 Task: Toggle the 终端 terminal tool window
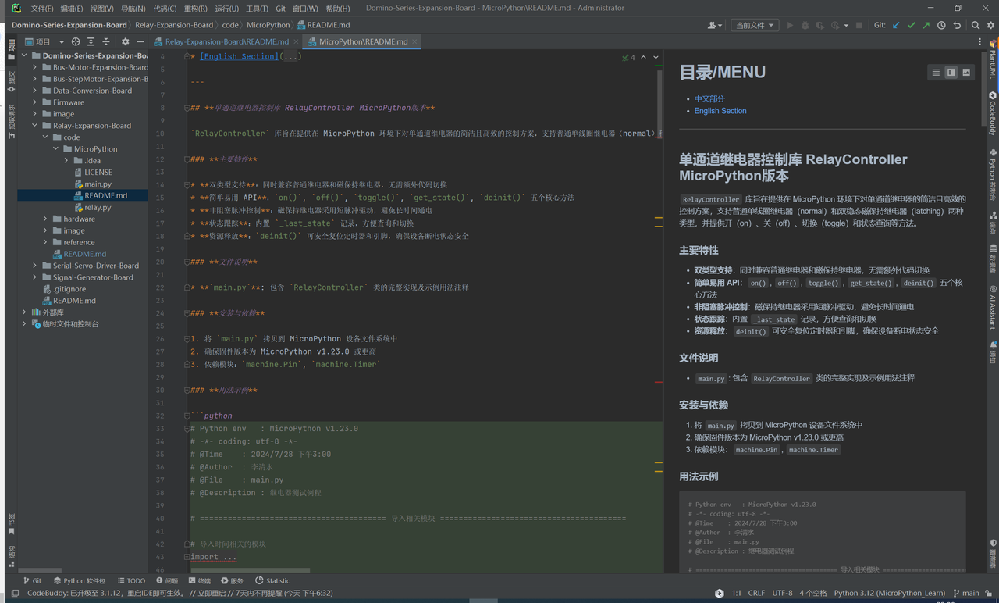(x=201, y=580)
